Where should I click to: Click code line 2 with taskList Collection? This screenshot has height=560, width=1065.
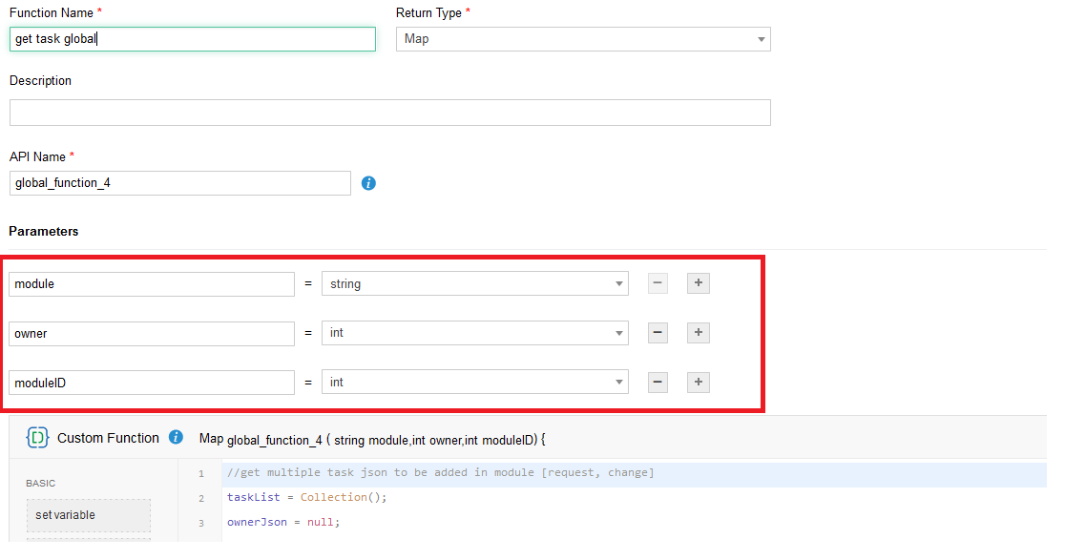306,497
